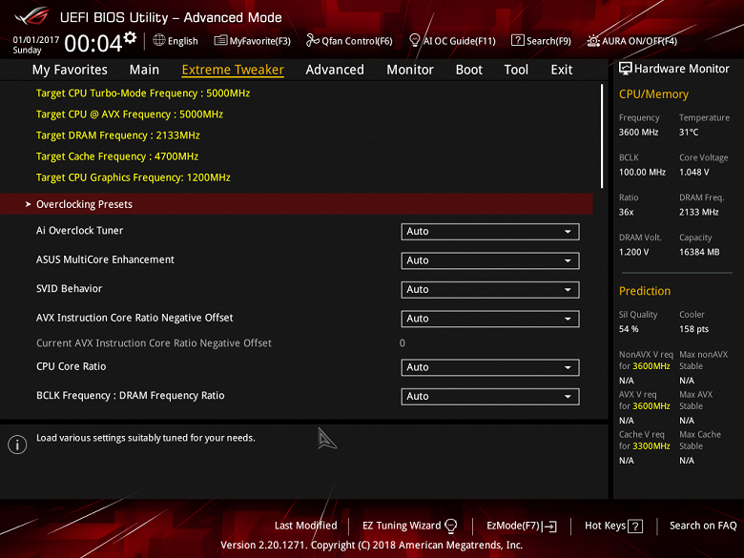Click the 31°C temperature value
Screen dimensions: 744x558
tap(689, 133)
